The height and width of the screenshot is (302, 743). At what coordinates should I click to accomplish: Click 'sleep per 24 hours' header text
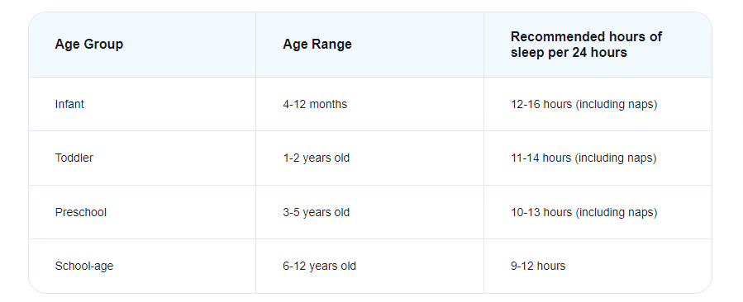click(569, 53)
